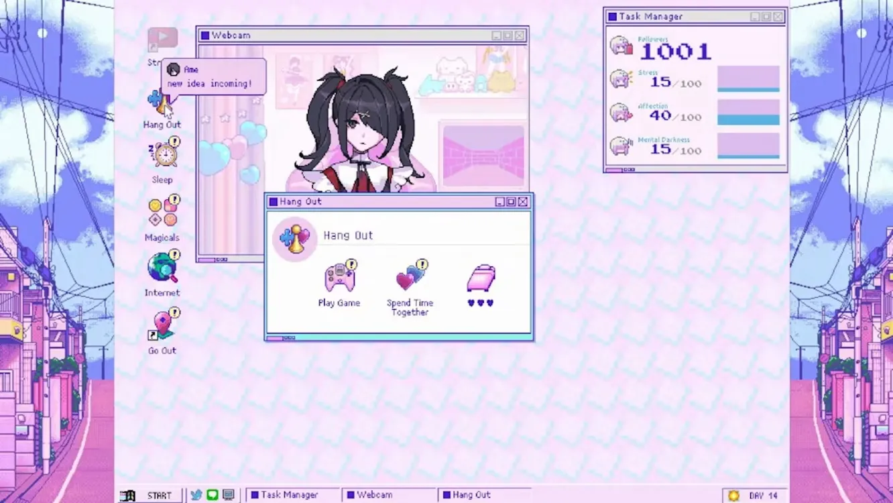Viewport: 893px width, 503px height.
Task: Click the Affection level bar
Action: click(x=748, y=113)
